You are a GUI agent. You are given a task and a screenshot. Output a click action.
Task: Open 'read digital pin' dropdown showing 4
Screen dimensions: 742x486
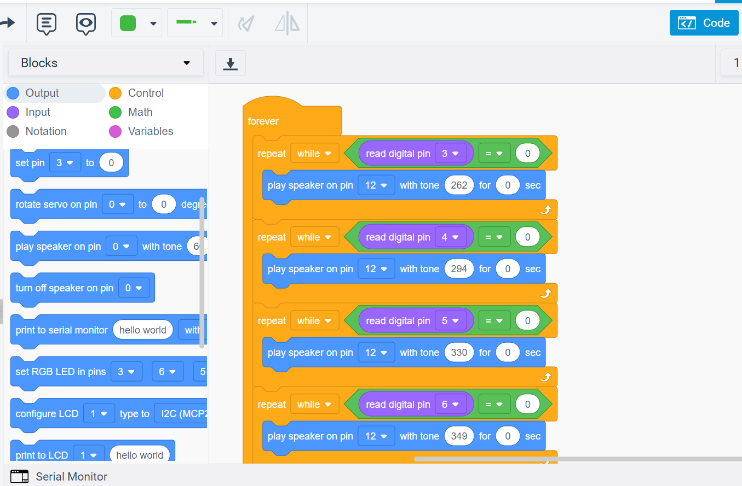pyautogui.click(x=451, y=237)
